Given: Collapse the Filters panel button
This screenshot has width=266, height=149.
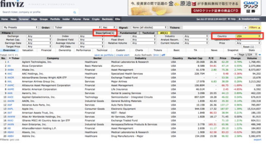Looking at the screenshot, I should pos(255,27).
